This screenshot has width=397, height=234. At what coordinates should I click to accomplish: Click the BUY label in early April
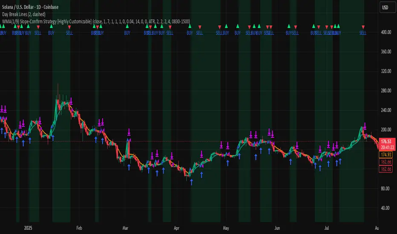pyautogui.click(x=190, y=33)
